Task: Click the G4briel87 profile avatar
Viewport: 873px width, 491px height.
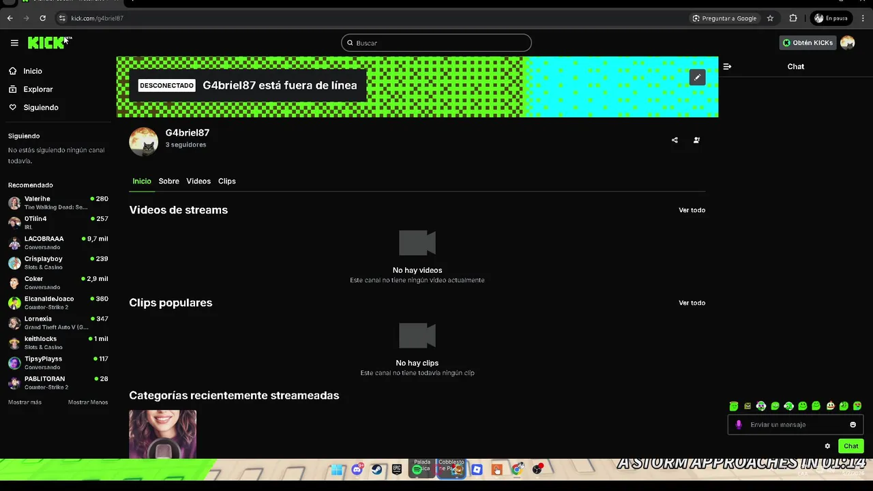Action: click(x=143, y=141)
